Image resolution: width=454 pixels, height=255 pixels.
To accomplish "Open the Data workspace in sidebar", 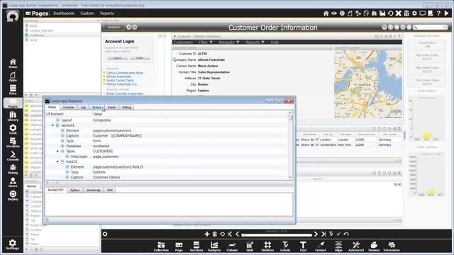I will tap(13, 90).
